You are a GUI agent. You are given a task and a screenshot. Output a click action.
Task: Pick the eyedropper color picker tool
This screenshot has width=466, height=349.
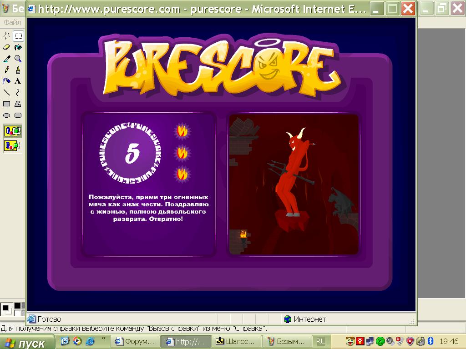7,59
